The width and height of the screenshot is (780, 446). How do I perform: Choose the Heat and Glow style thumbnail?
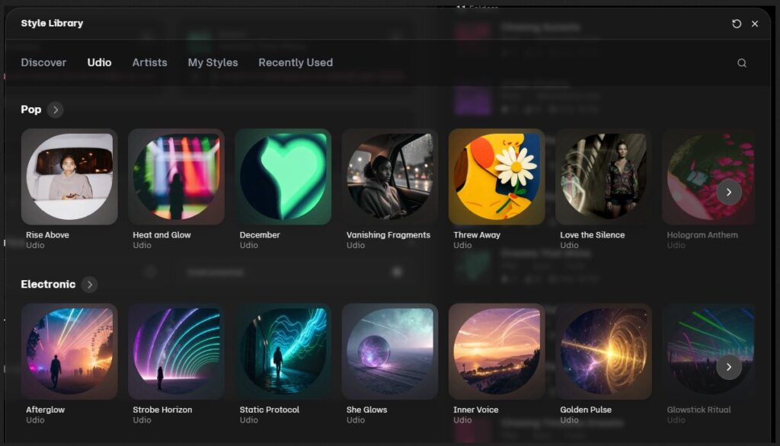point(176,177)
